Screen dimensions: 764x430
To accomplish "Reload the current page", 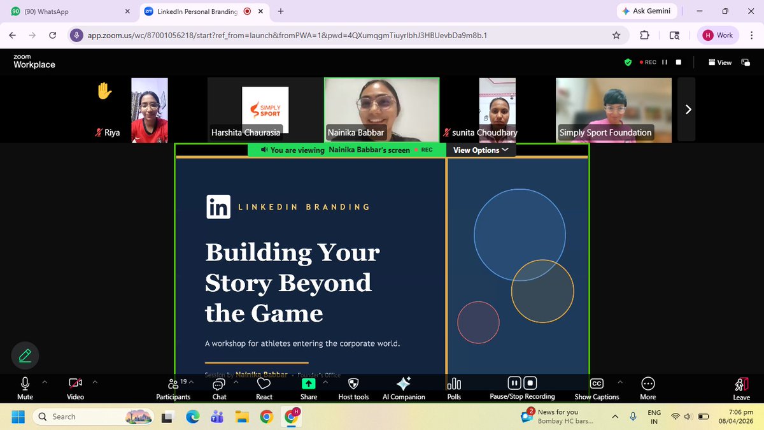I will click(x=52, y=35).
